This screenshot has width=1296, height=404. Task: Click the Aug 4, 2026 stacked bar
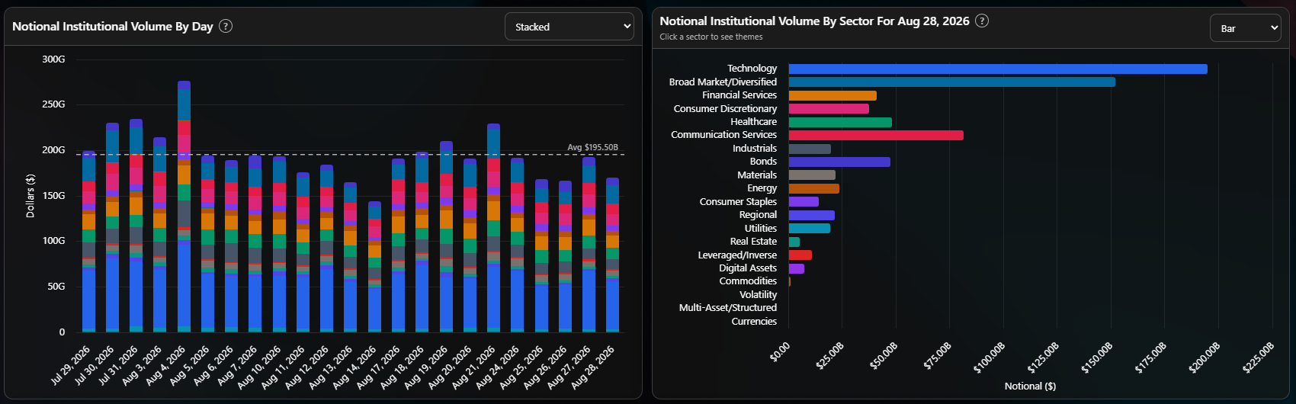[184, 207]
